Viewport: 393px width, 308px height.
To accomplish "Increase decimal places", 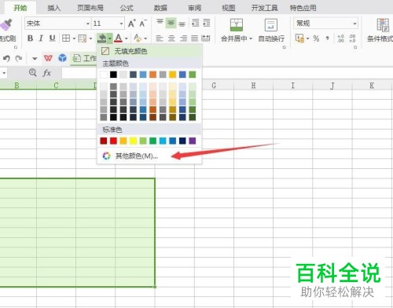I will click(340, 38).
